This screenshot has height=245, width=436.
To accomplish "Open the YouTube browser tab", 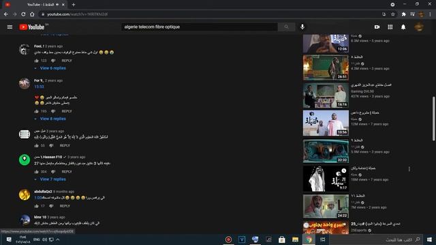I will pyautogui.click(x=35, y=5).
